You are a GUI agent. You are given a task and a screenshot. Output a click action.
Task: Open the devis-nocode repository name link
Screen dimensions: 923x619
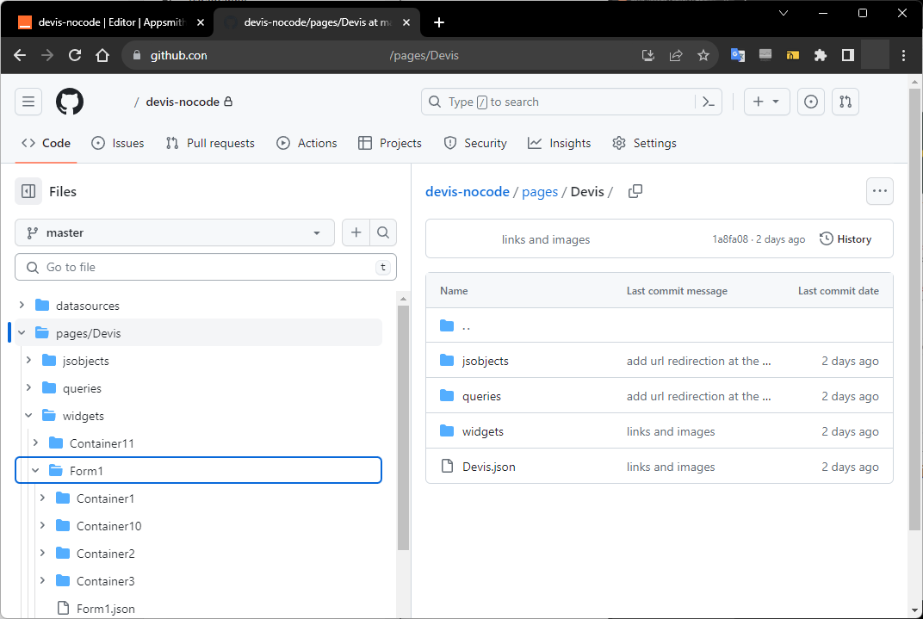(x=183, y=102)
